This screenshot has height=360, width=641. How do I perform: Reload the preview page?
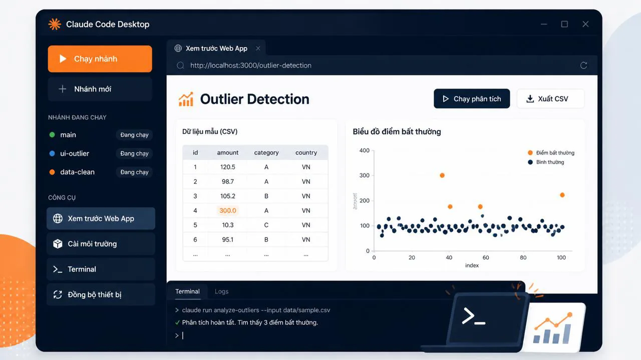(x=583, y=65)
